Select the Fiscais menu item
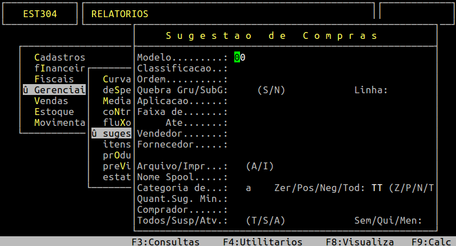Viewport: 456px width, 246px height. point(54,79)
